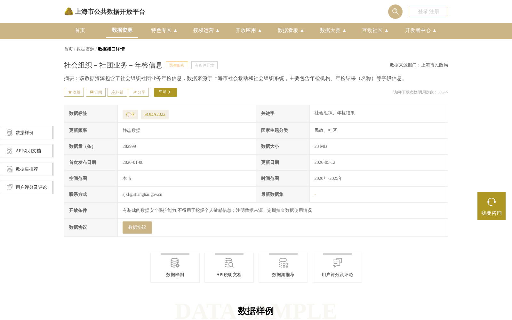Screen dimensions: 512x320
Task: Expand 数据看板 menu arrow
Action: 302,30
